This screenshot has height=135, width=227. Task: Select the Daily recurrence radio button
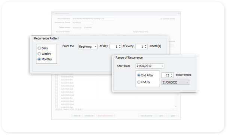(39, 48)
